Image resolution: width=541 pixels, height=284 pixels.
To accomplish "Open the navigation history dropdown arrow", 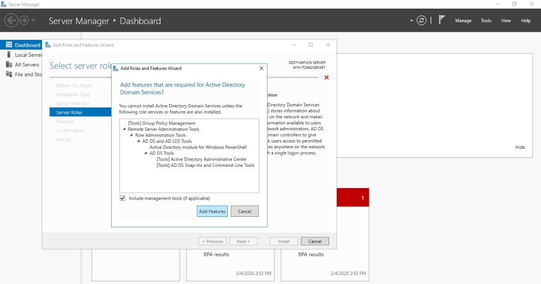I will [x=33, y=21].
